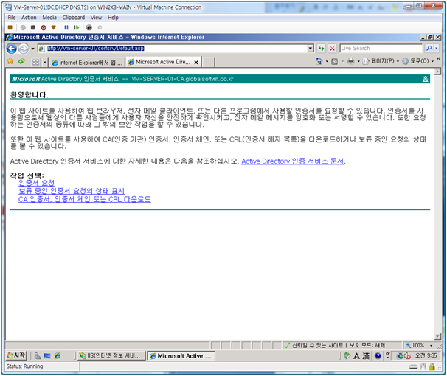Click the New Tab button
The height and width of the screenshot is (376, 447).
tap(209, 62)
